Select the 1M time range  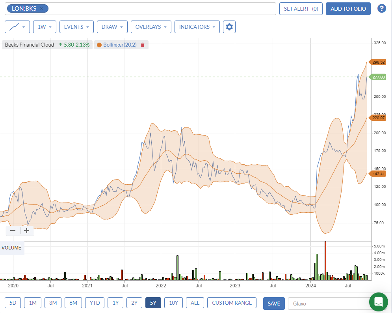33,303
